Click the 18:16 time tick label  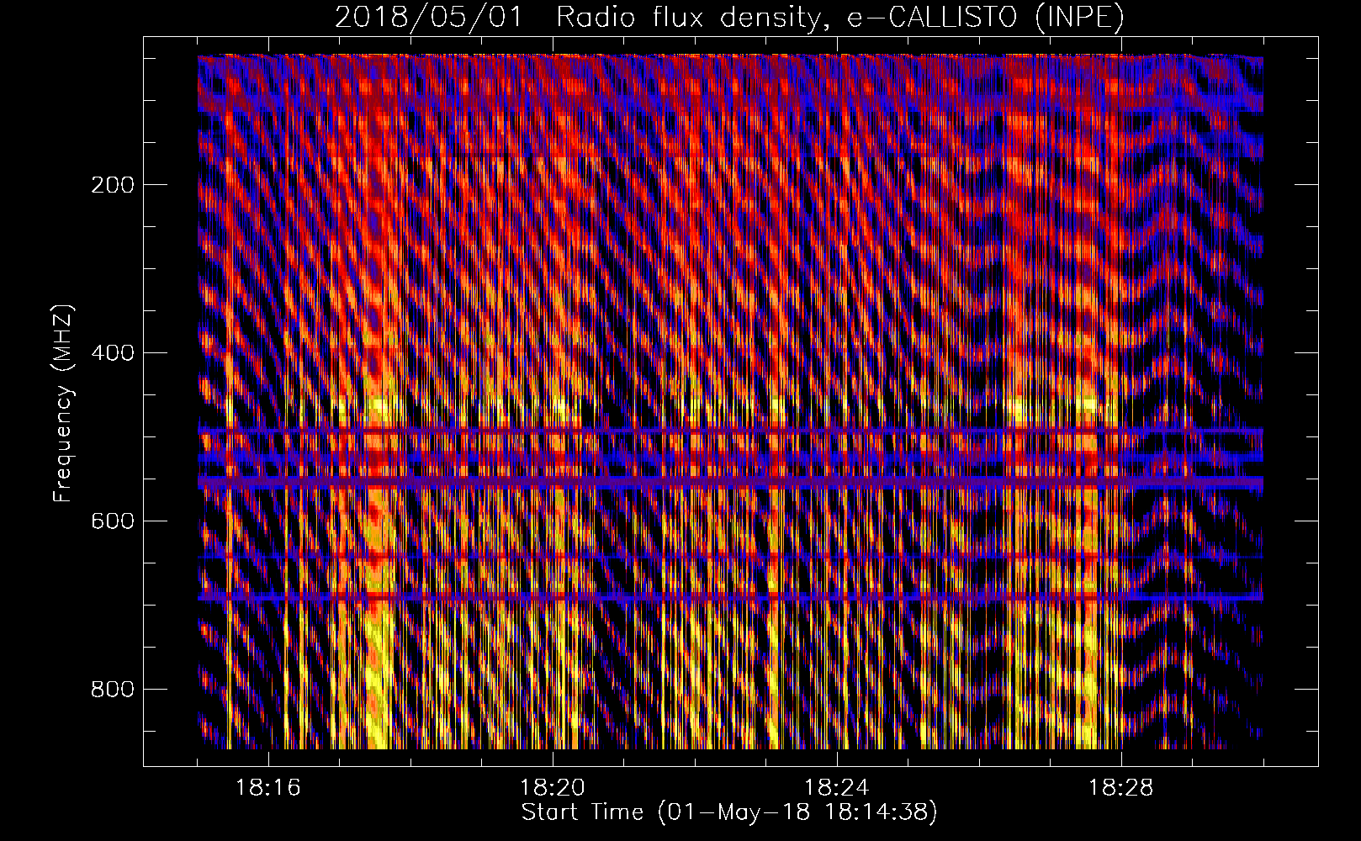[x=268, y=788]
